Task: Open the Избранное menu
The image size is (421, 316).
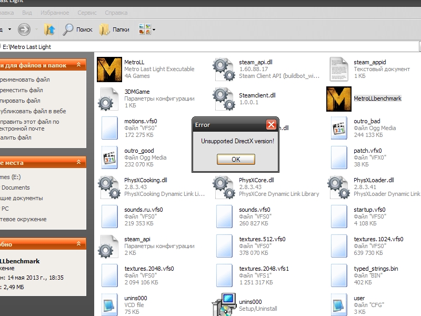Action: point(55,13)
